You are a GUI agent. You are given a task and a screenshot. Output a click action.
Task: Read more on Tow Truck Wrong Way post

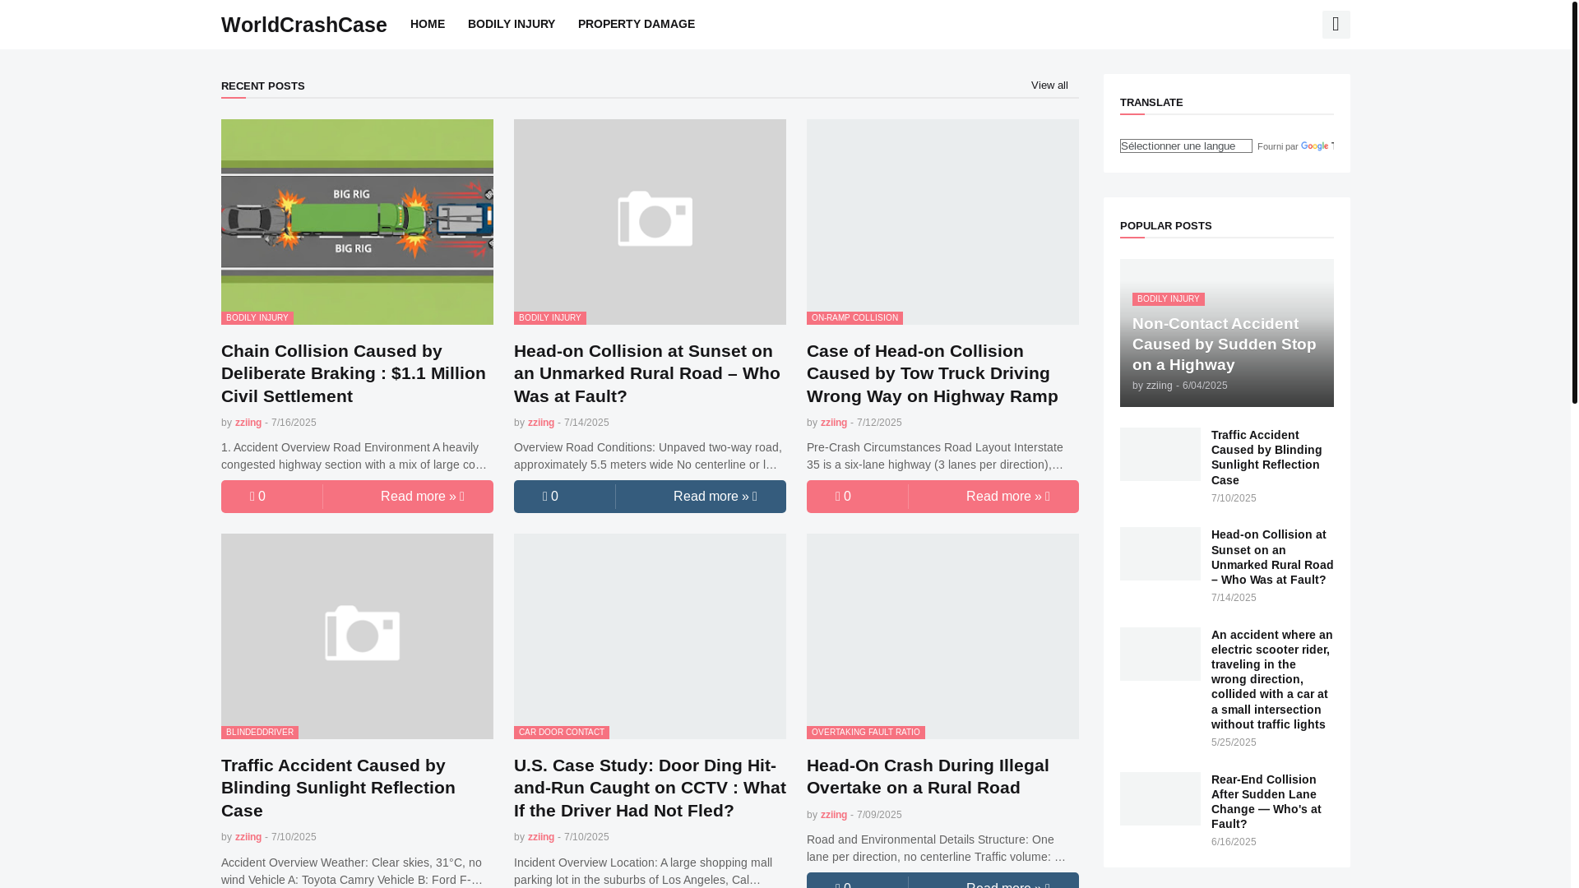(x=1007, y=497)
